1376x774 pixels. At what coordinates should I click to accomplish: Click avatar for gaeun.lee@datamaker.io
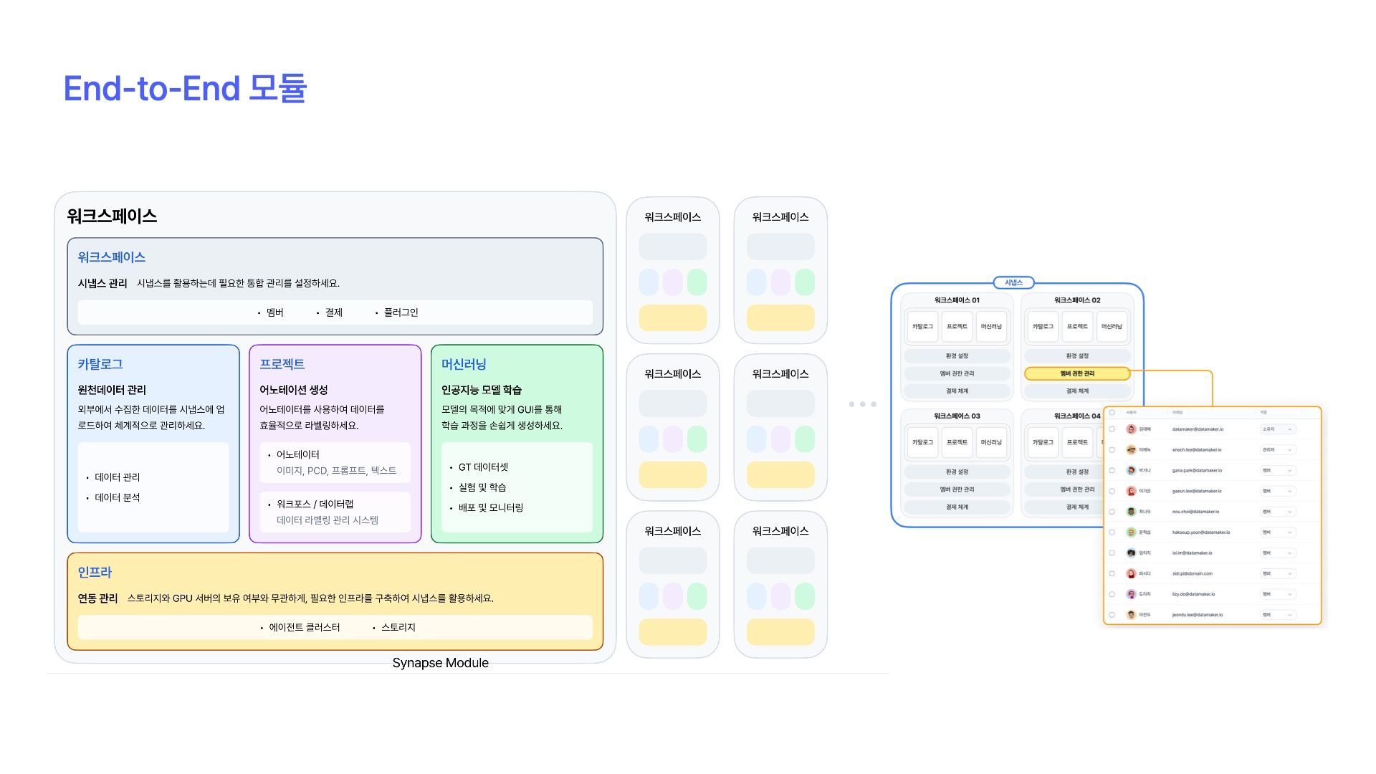coord(1131,492)
